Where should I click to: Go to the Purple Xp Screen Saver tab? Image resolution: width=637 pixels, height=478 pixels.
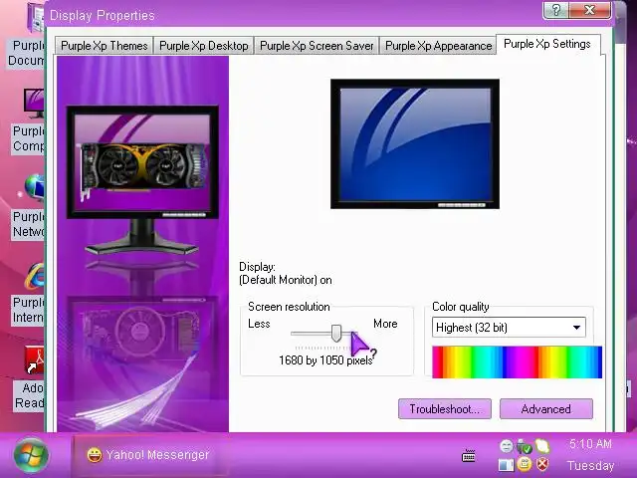(317, 46)
